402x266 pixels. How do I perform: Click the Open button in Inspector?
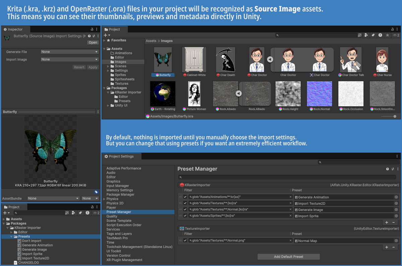[93, 42]
